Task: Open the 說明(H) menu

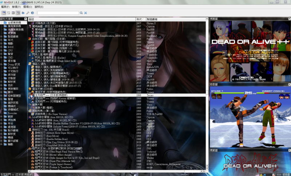Action: 39,7
